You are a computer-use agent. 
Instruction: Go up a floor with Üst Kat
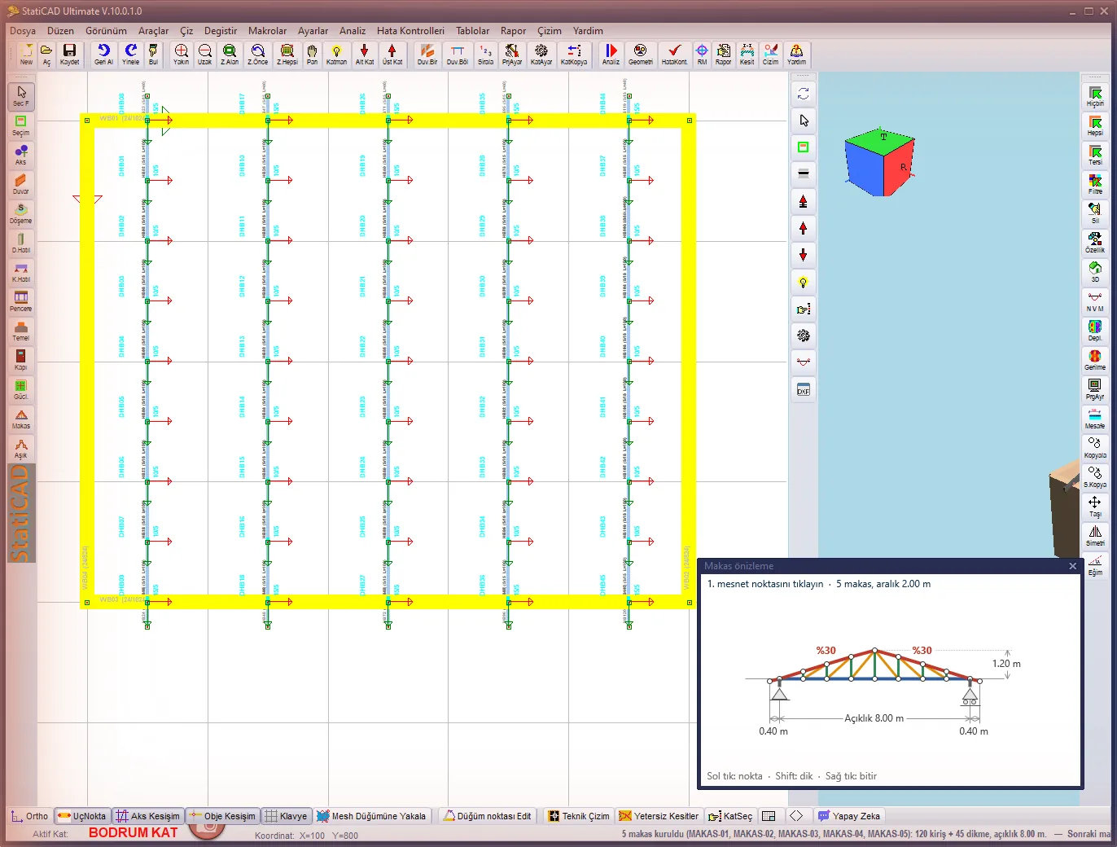click(x=392, y=55)
